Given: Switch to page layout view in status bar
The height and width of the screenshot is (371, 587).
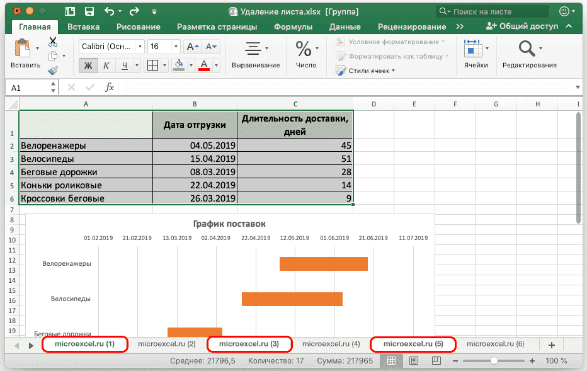Looking at the screenshot, I should point(413,360).
